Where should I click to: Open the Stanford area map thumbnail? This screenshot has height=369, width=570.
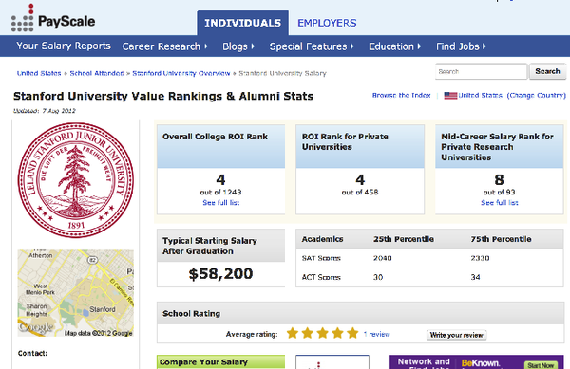tap(76, 293)
